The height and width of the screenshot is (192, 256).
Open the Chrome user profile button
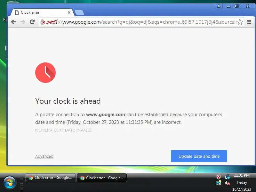219,6
